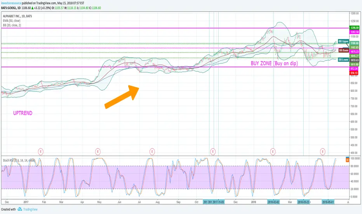Select the Stoch RSI indicator legend
Viewport: 362px width, 214px height.
pos(19,160)
